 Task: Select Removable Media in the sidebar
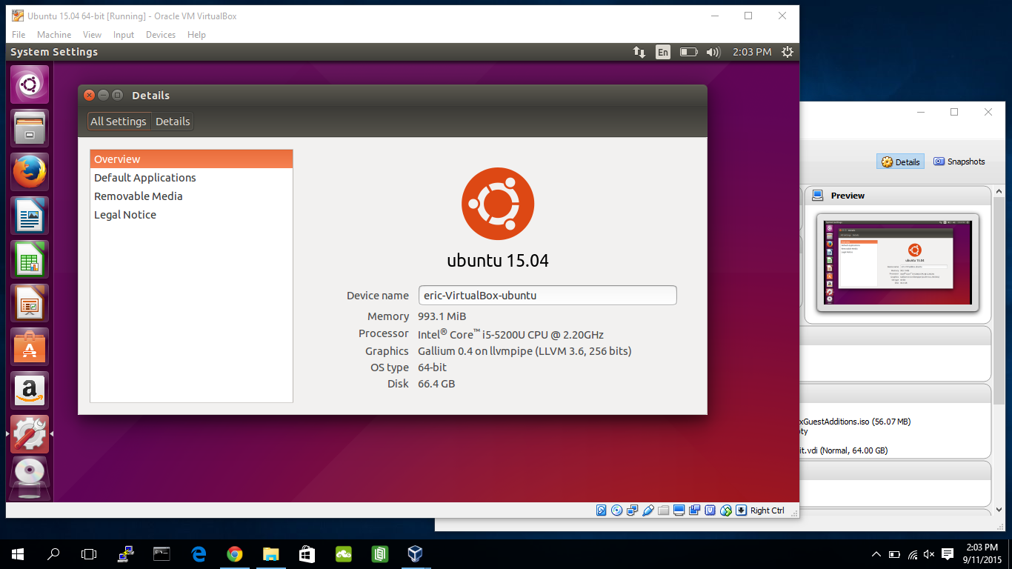click(191, 196)
